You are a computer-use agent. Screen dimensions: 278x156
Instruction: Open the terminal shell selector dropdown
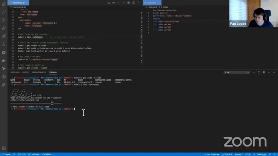pos(237,72)
